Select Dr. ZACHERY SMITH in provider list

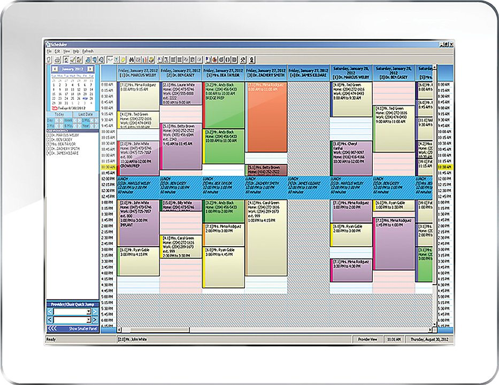tap(63, 148)
